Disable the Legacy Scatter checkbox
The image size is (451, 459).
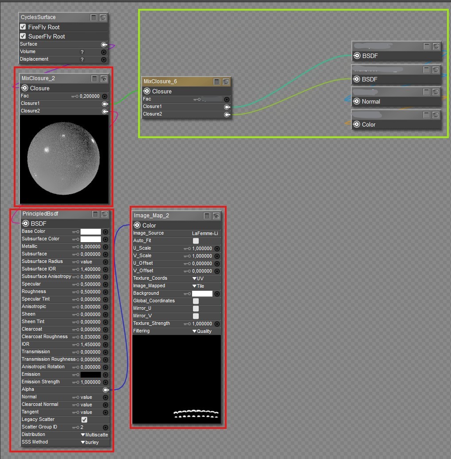84,420
